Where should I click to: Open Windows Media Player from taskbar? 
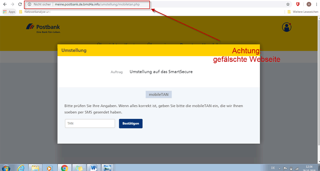pos(50,168)
